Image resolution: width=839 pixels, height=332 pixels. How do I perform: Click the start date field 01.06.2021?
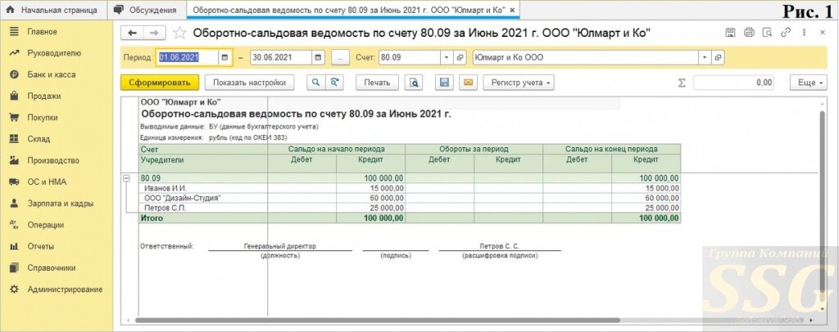coord(188,57)
